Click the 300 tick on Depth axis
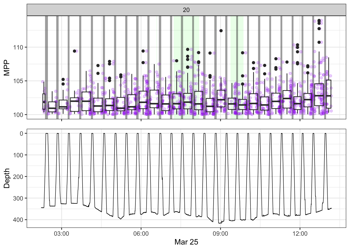 (18, 198)
